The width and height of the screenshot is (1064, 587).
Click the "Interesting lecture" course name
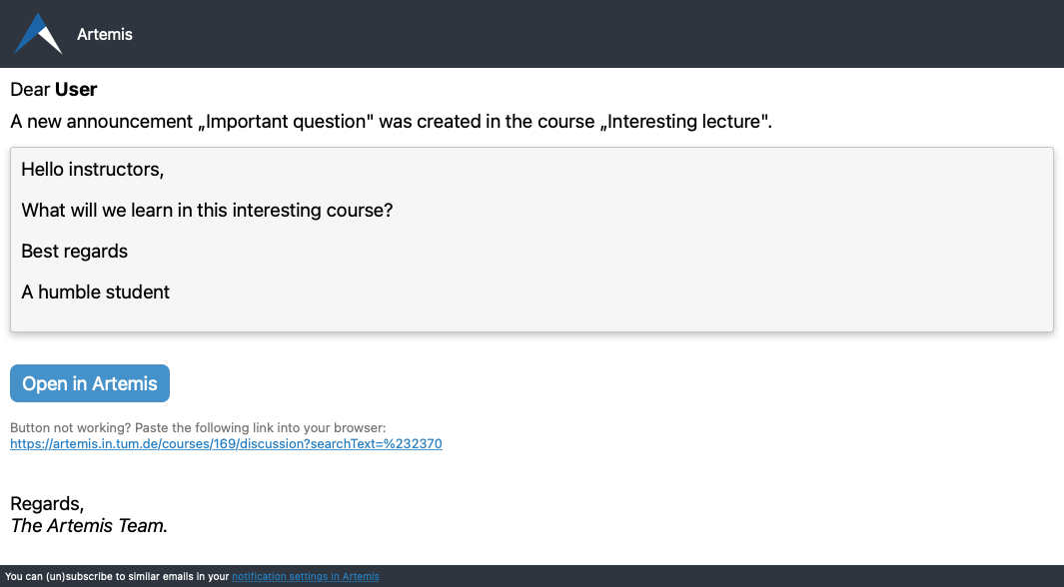point(688,123)
